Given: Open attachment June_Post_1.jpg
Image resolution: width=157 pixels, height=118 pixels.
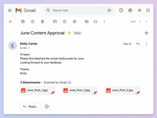Looking at the screenshot, I should [37, 90].
